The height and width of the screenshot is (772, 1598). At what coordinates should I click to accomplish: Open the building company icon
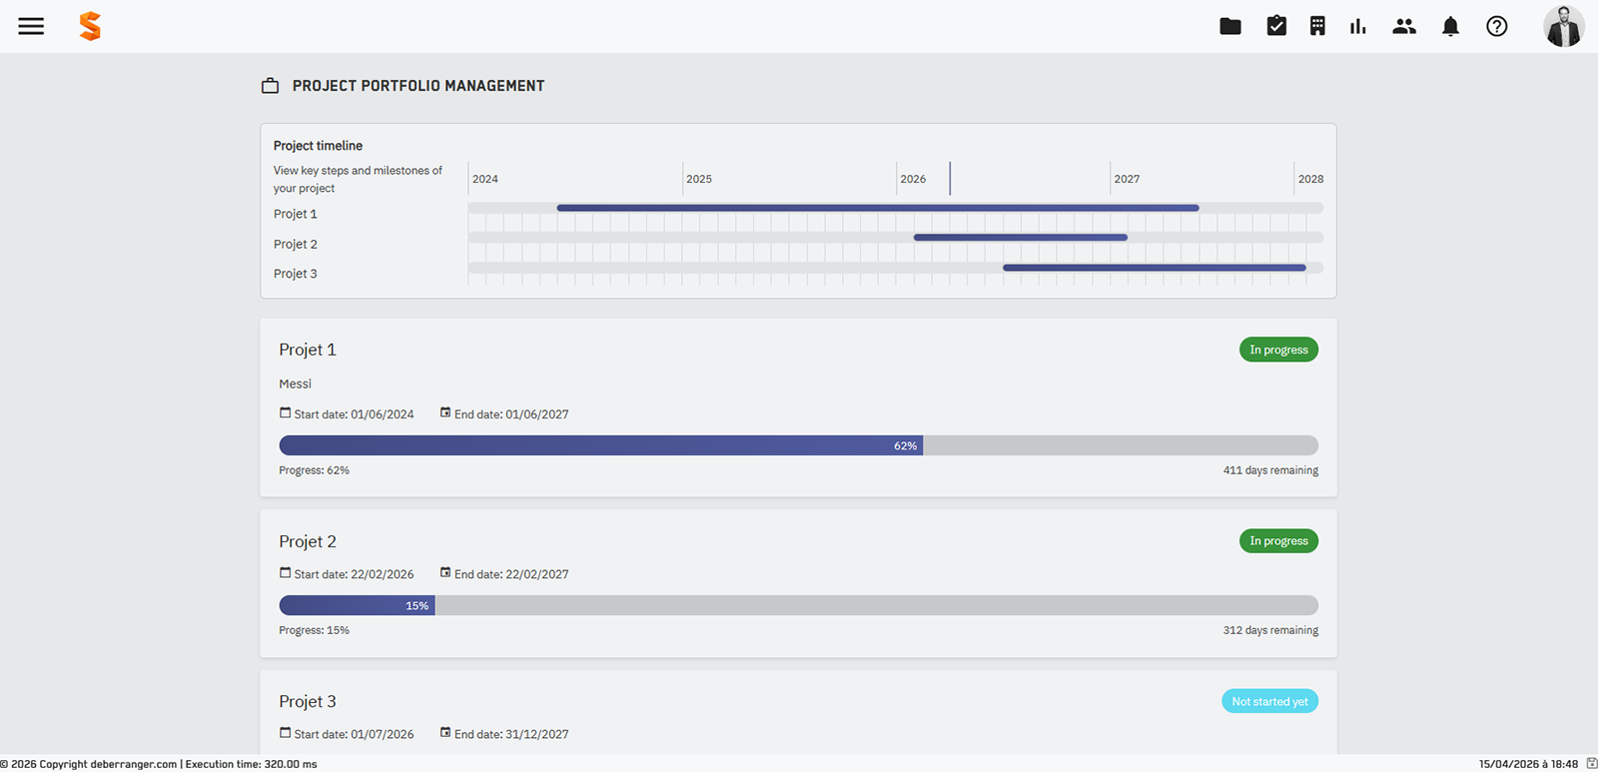(x=1317, y=26)
